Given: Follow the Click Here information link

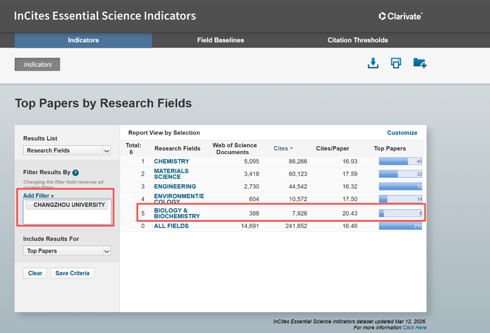Looking at the screenshot, I should [x=414, y=327].
